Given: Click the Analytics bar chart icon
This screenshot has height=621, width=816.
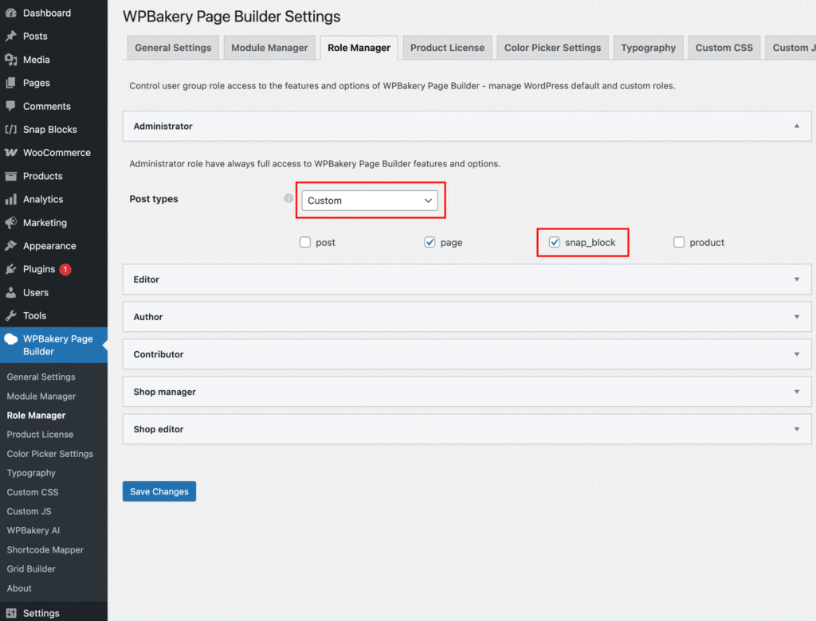Looking at the screenshot, I should click(x=11, y=200).
